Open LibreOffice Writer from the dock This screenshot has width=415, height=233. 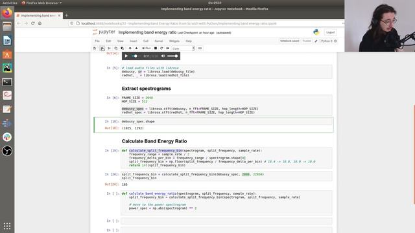point(7,40)
